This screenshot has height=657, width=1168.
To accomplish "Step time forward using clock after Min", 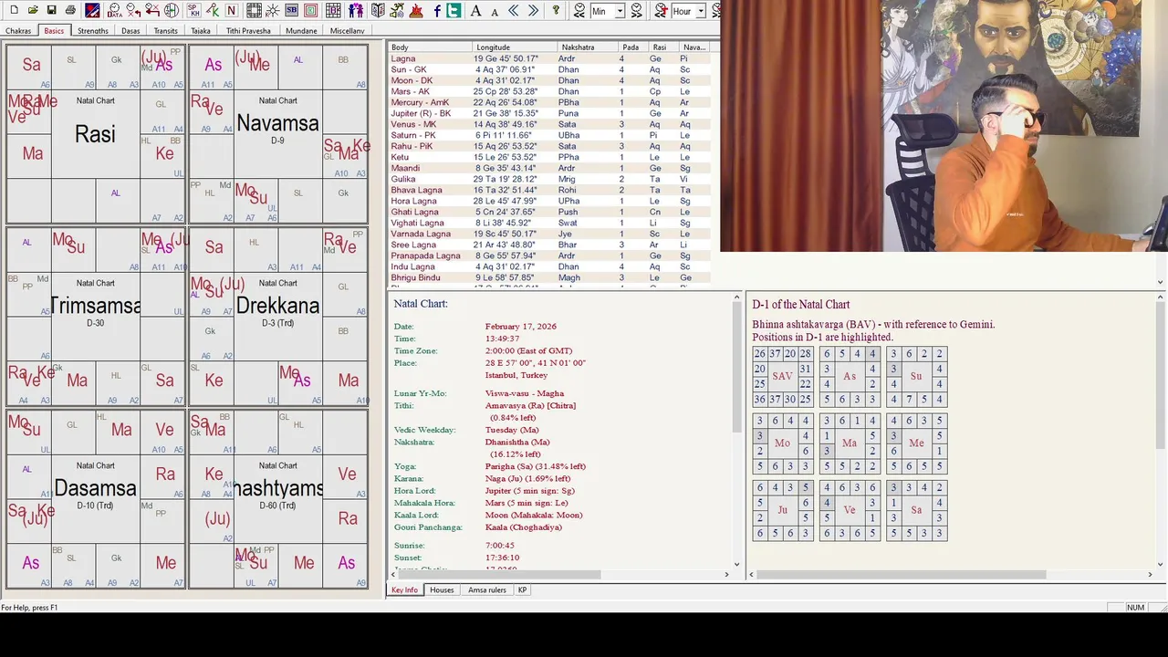I will click(x=636, y=10).
